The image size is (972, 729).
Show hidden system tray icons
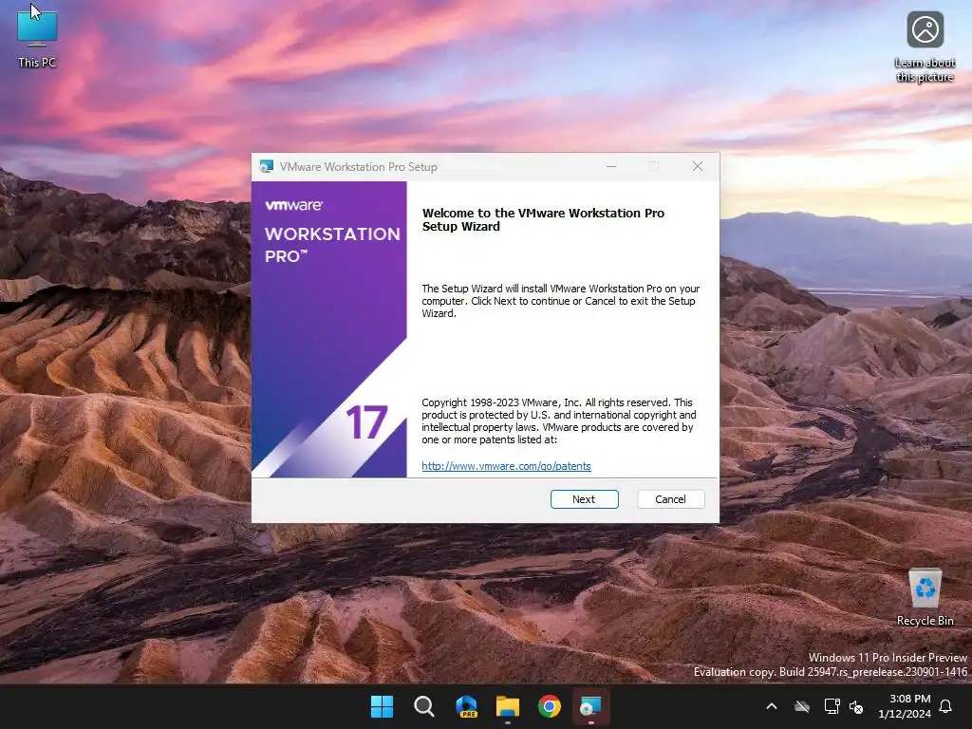772,706
